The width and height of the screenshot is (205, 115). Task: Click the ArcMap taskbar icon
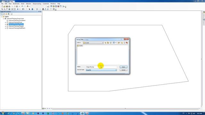coord(82,113)
